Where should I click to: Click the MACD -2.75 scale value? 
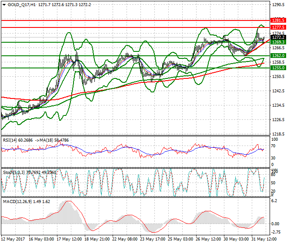click(275, 232)
